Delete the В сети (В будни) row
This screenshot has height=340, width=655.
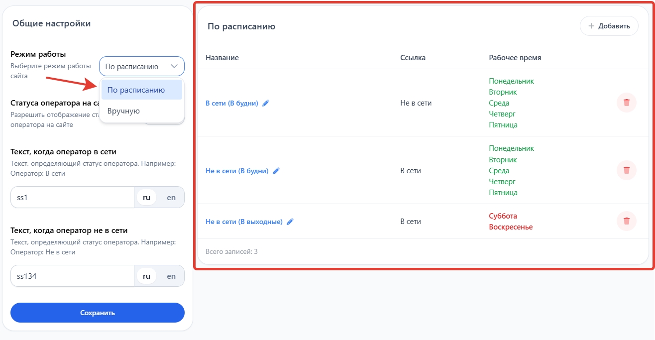pyautogui.click(x=626, y=103)
